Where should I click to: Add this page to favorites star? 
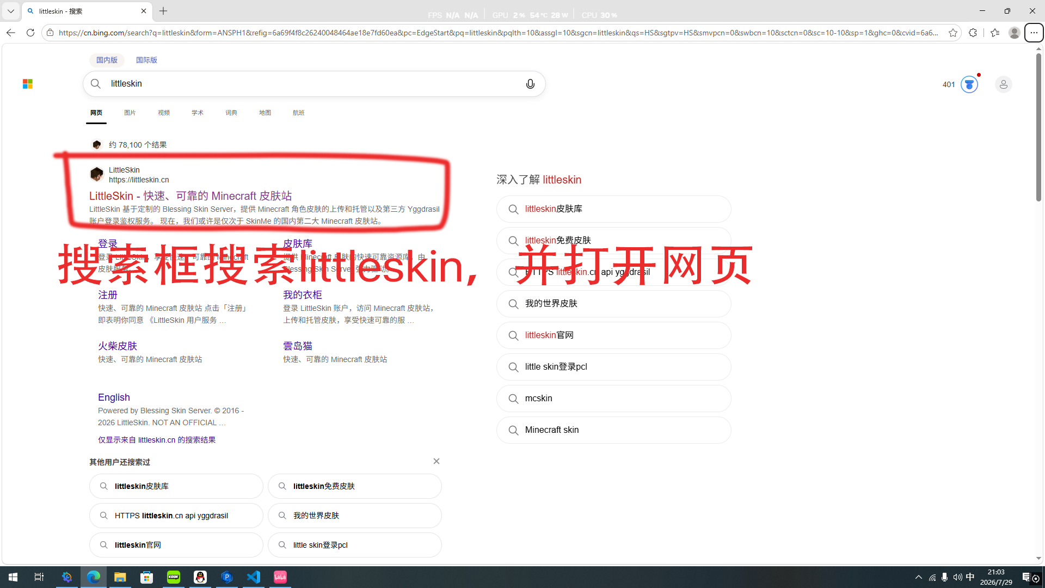(952, 33)
